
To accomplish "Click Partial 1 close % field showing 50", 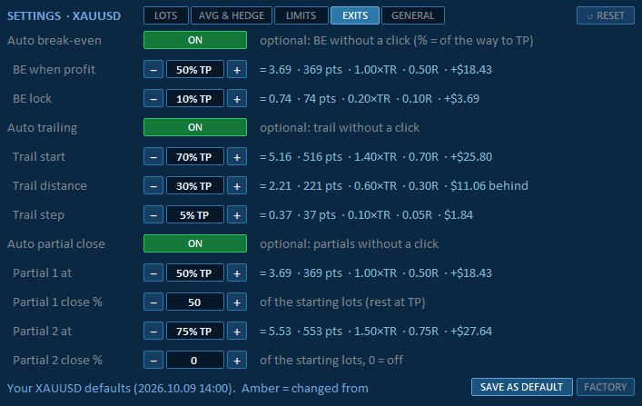I will point(195,302).
